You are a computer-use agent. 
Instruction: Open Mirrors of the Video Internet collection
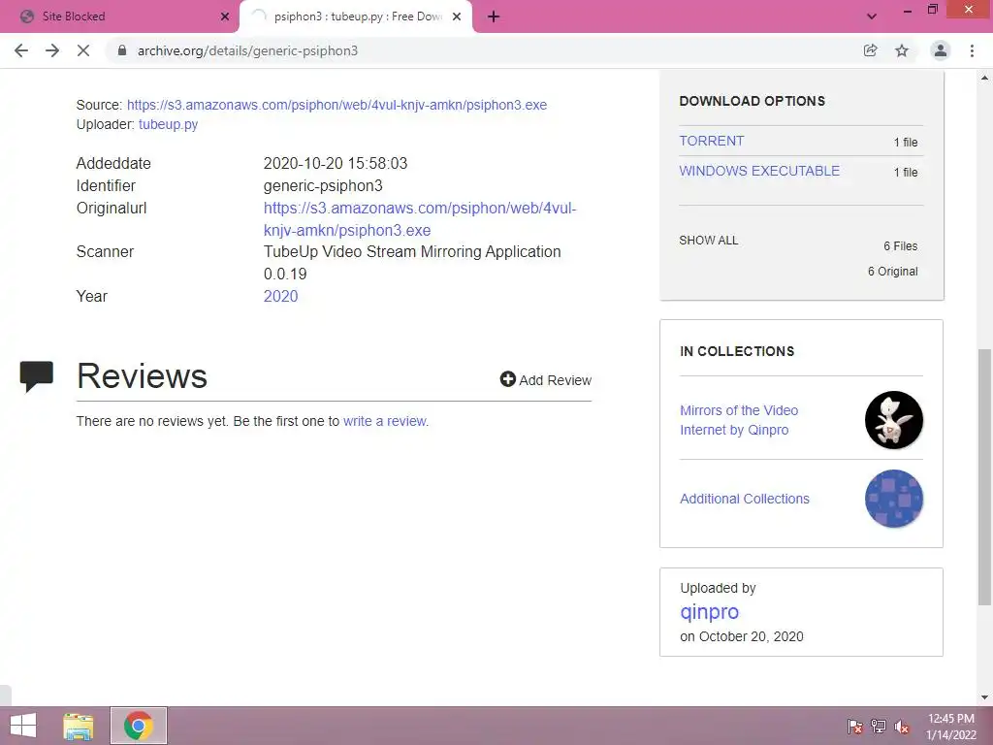[x=739, y=420]
